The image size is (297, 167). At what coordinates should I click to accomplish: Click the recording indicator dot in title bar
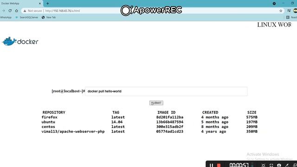click(x=274, y=3)
